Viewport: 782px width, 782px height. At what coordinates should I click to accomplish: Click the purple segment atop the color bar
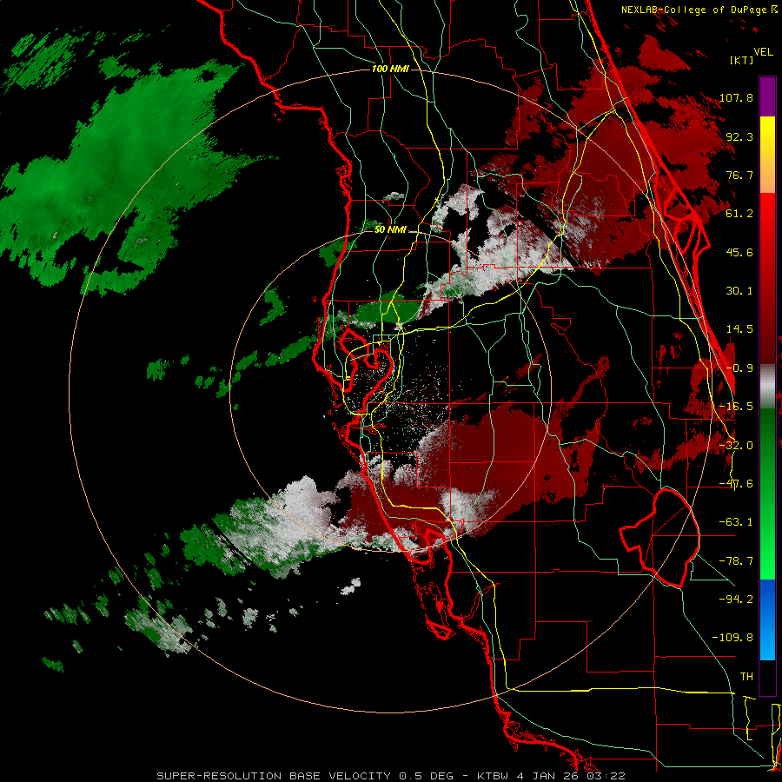767,96
